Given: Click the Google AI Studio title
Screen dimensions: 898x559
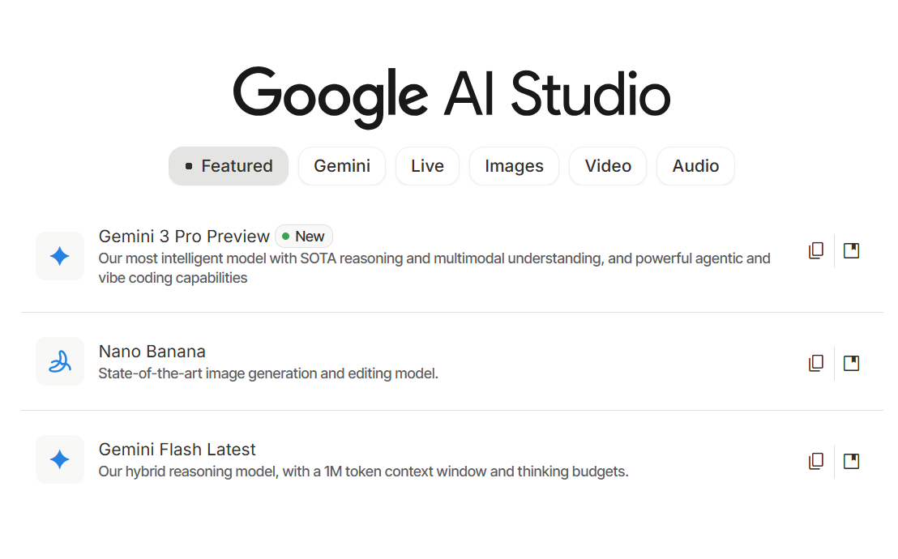Looking at the screenshot, I should pos(451,93).
